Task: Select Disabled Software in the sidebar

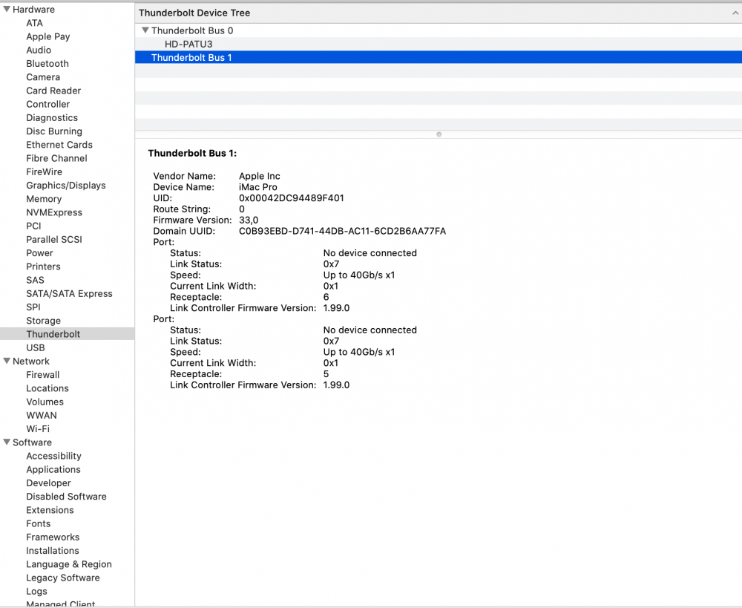Action: (x=66, y=496)
